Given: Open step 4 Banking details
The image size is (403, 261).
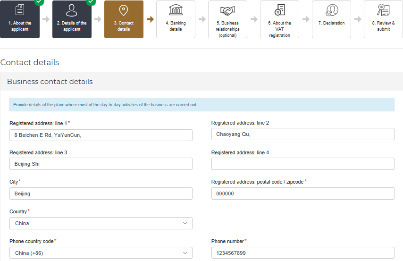Looking at the screenshot, I should click(176, 19).
